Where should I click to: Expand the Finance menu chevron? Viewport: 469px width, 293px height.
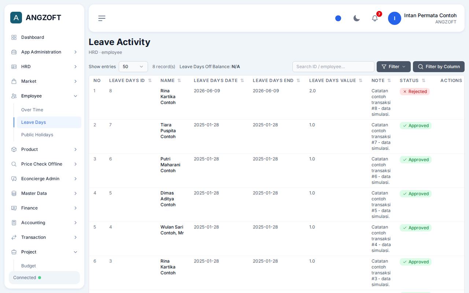[75, 208]
